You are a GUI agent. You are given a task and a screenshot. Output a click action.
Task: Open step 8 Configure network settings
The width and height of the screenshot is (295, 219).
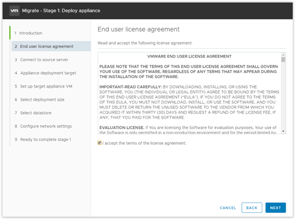(x=43, y=126)
